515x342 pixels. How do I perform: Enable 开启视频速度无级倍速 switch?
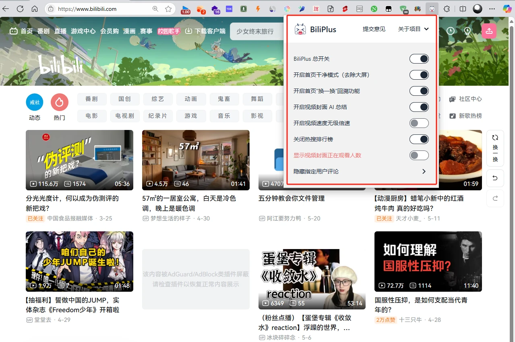(x=419, y=124)
